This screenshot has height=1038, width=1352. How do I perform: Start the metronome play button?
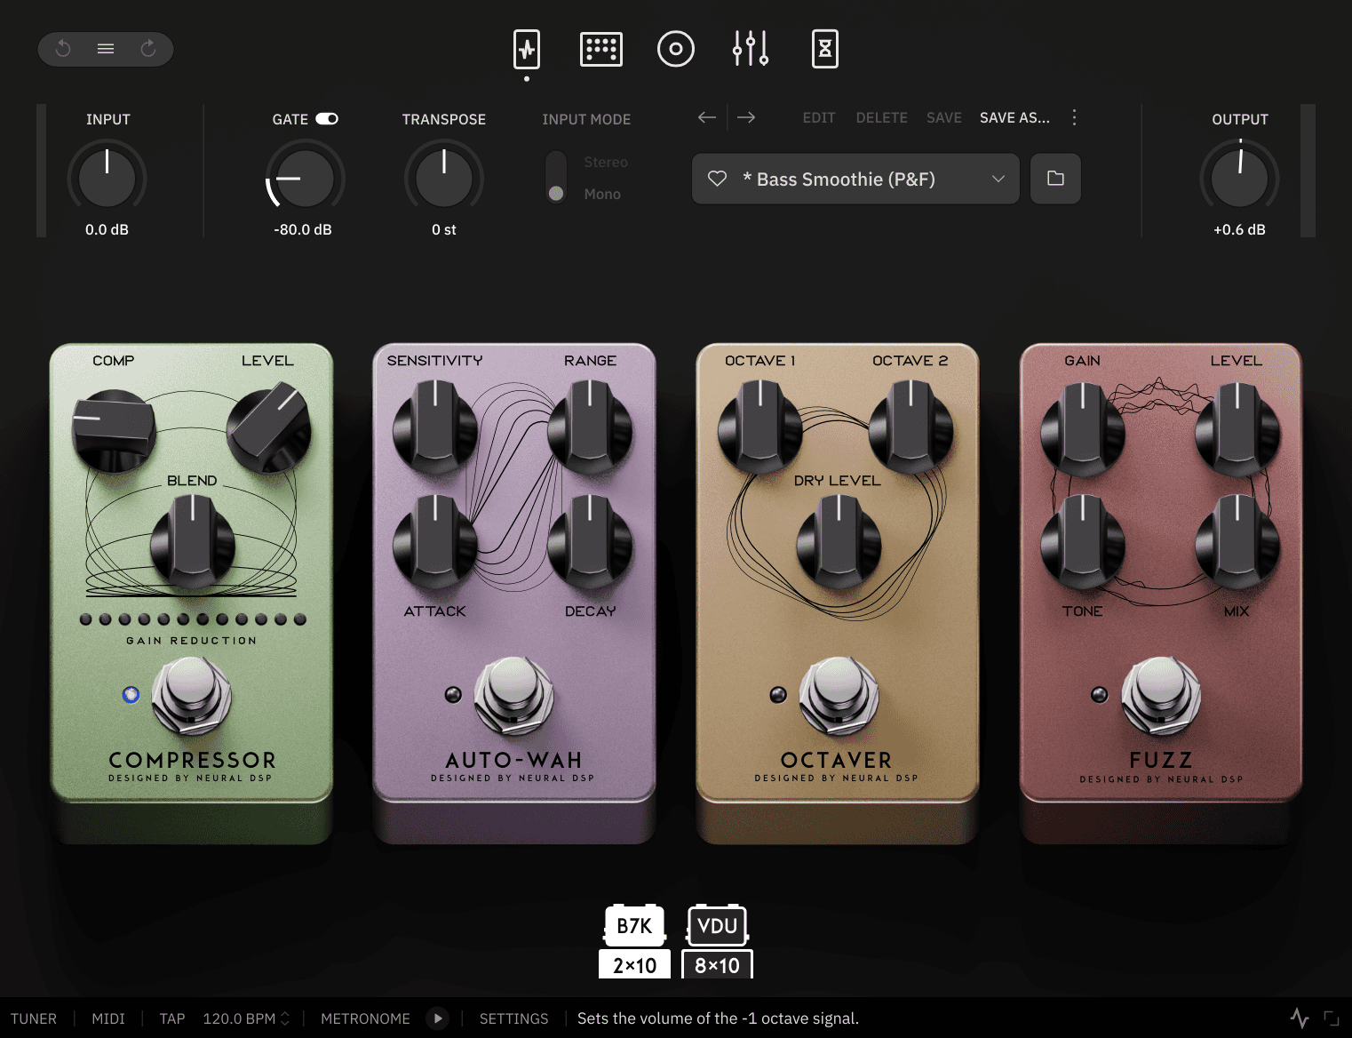click(438, 1018)
